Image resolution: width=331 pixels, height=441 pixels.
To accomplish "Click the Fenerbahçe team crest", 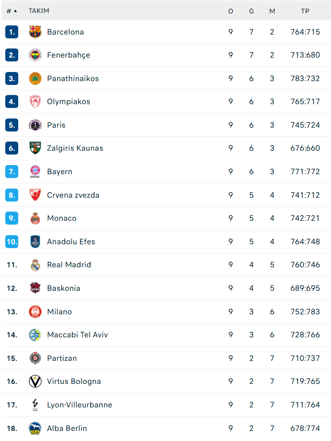I will [x=35, y=55].
